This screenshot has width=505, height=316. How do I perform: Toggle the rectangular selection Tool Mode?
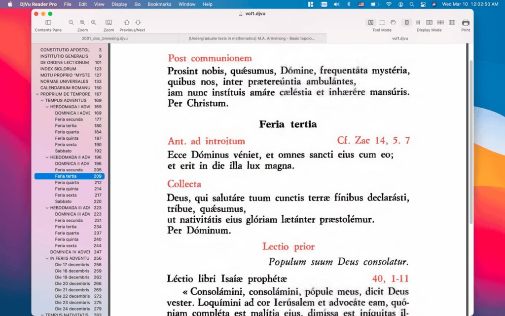tap(382, 22)
